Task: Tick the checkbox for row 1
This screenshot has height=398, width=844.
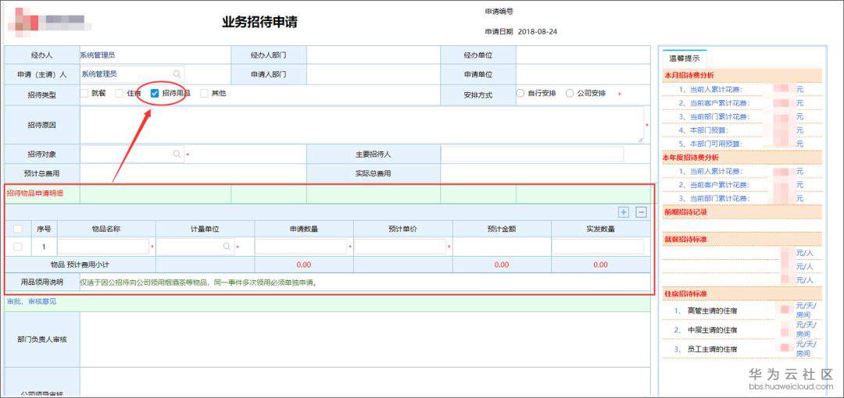Action: coord(18,247)
